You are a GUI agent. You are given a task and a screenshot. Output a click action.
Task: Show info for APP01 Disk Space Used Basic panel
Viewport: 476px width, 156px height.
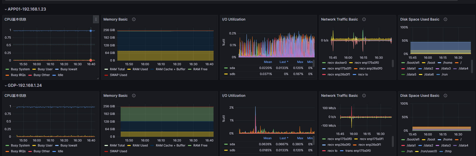coord(445,19)
